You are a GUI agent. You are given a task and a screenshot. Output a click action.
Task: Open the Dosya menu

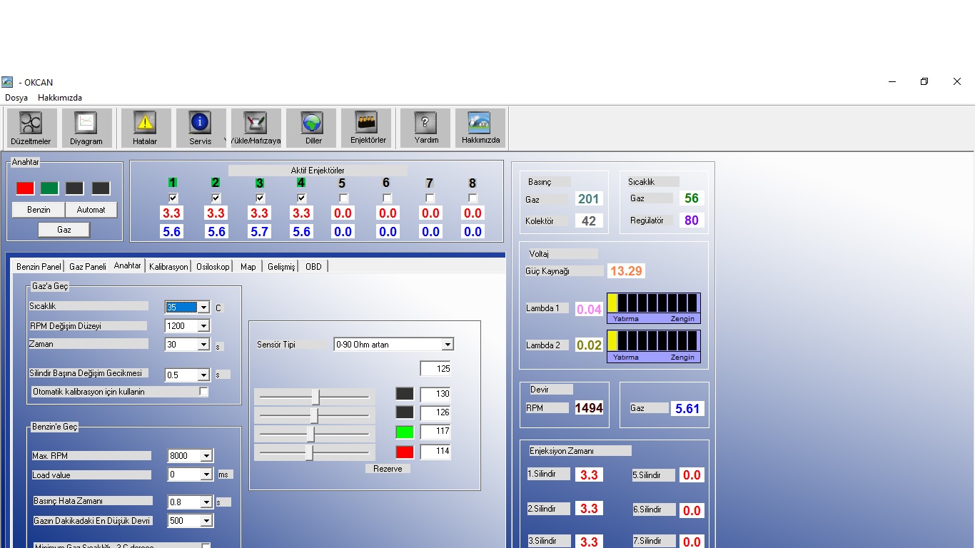coord(16,98)
